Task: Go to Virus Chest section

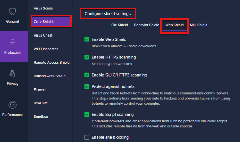Action: 43,35
